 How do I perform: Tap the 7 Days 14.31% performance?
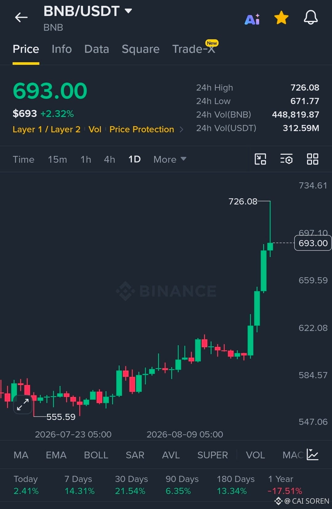click(79, 485)
